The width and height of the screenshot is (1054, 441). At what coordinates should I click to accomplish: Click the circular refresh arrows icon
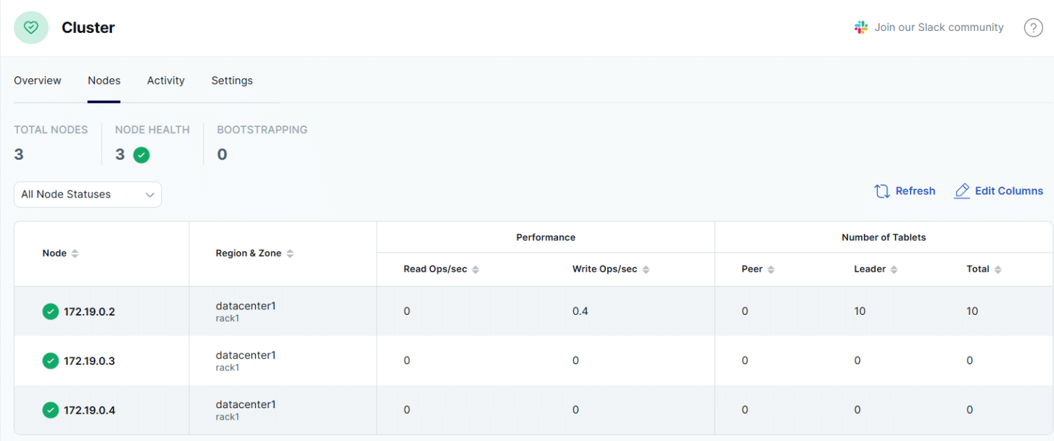point(882,191)
